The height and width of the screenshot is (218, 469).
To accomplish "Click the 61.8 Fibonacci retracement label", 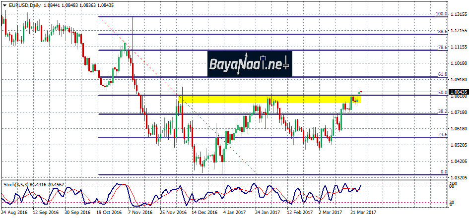I will (443, 74).
